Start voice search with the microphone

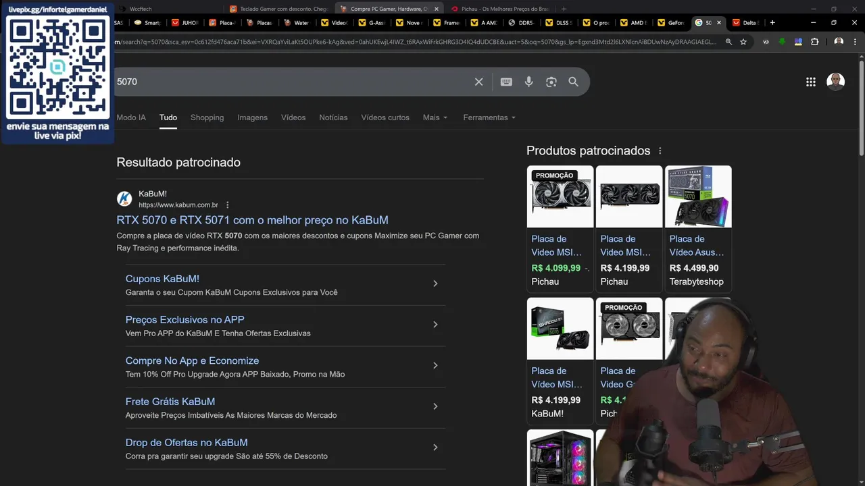(x=528, y=82)
